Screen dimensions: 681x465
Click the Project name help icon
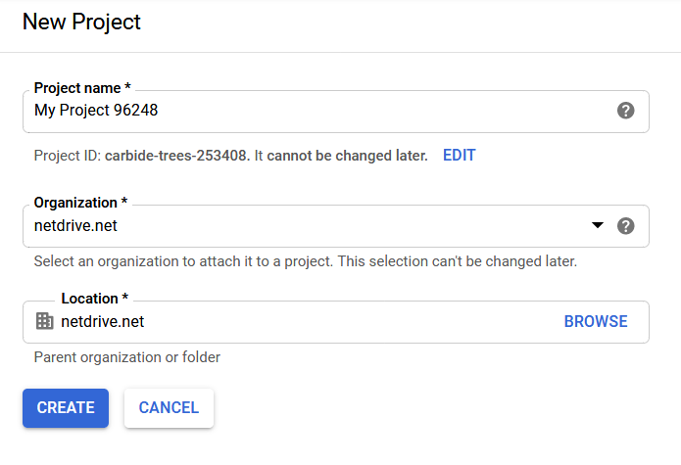tap(626, 111)
